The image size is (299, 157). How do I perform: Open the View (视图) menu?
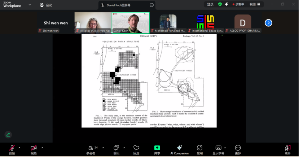tap(254, 4)
